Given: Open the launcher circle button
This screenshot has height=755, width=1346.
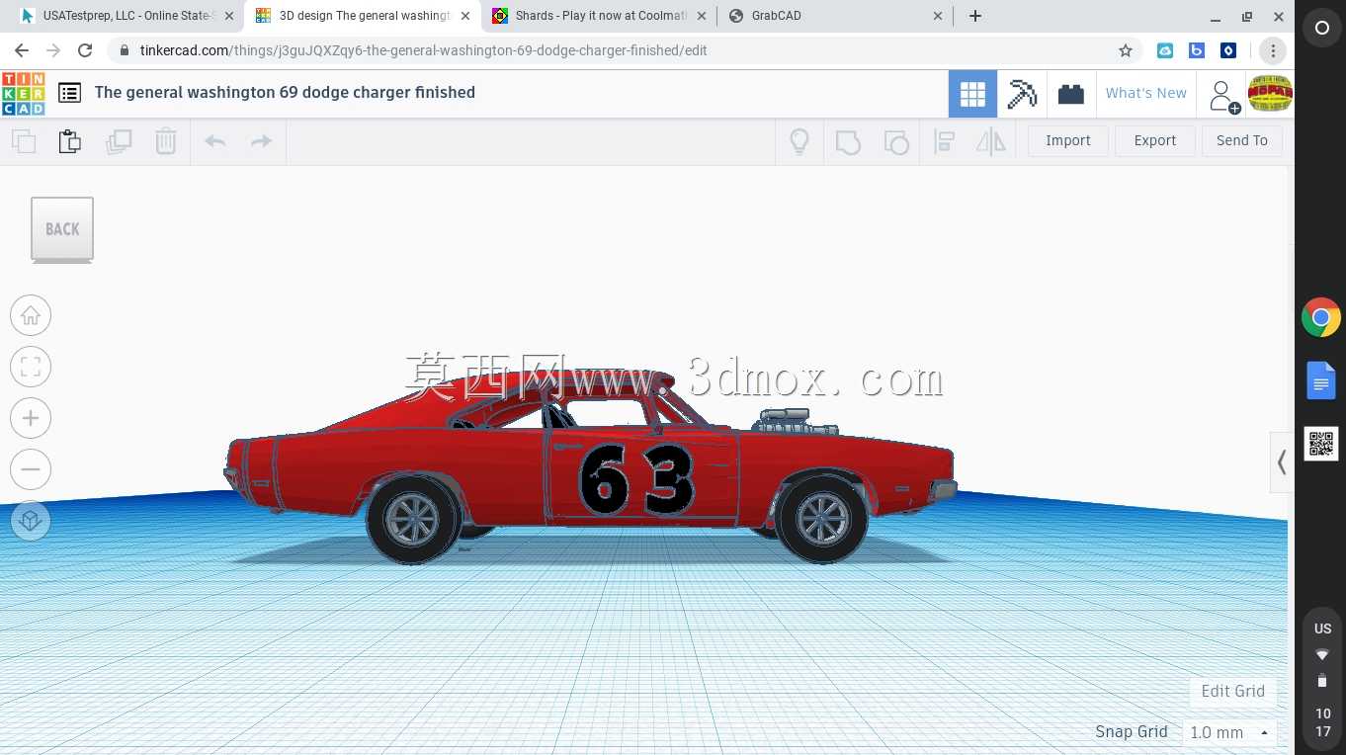Looking at the screenshot, I should coord(1321,29).
